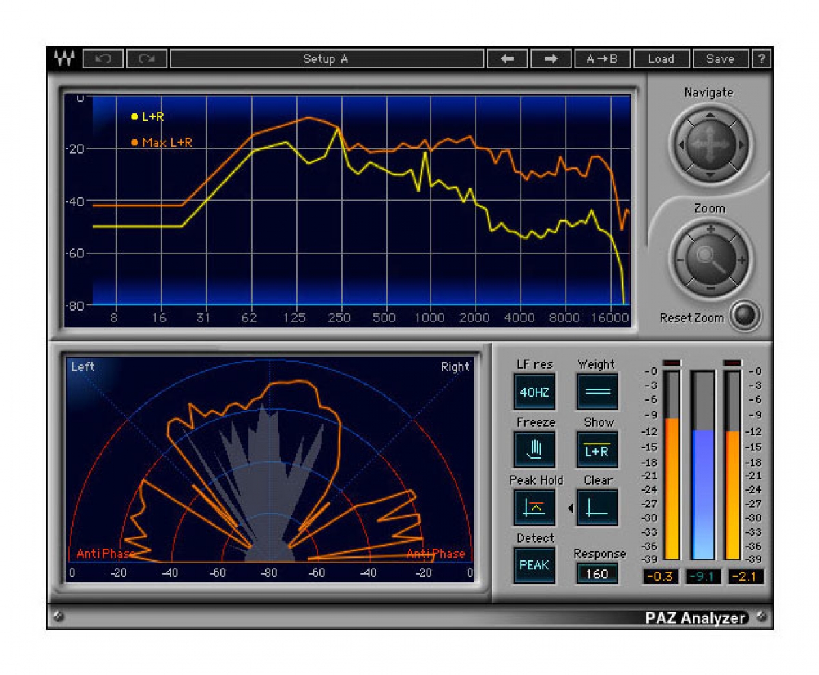Click the PAZ Analyzer title label
Screen dimensions: 819x675
[x=695, y=618]
